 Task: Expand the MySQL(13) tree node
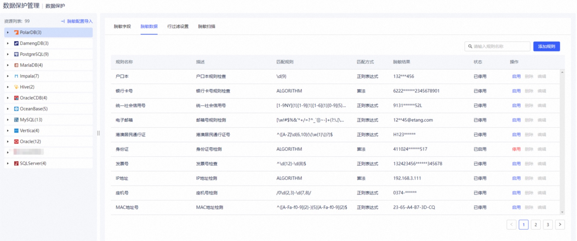[x=8, y=120]
